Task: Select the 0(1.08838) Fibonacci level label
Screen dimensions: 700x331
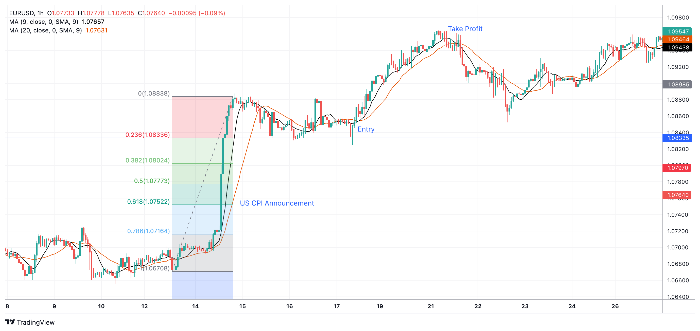Action: 154,94
